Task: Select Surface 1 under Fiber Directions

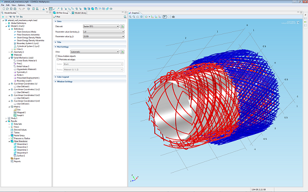Action: tap(21, 155)
